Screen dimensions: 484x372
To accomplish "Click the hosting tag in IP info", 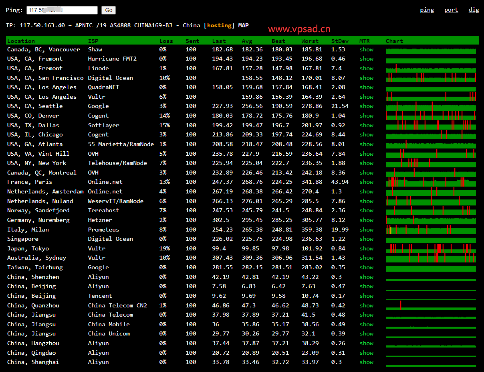I will click(219, 25).
